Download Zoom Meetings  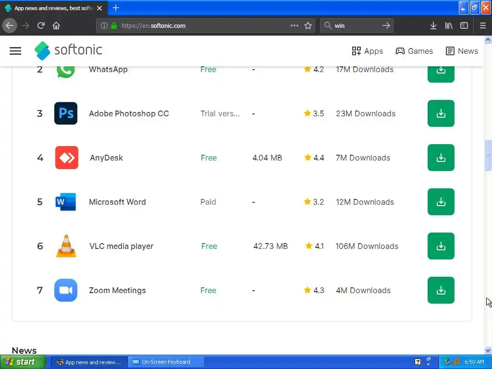coord(441,290)
